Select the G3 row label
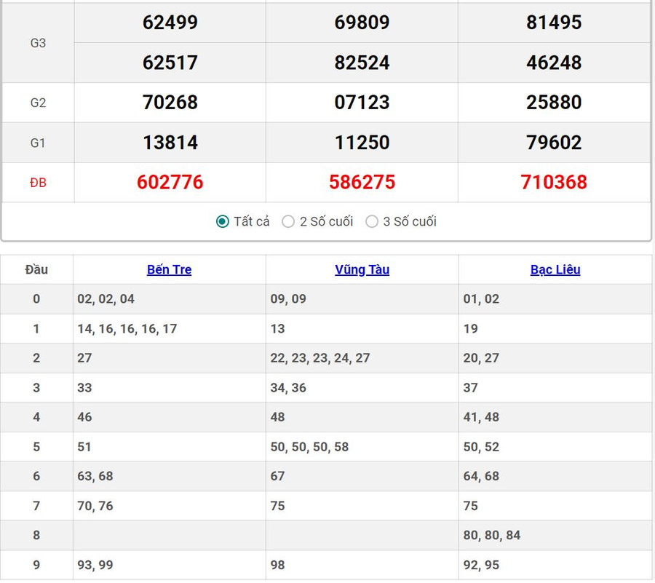The width and height of the screenshot is (655, 583). [38, 43]
